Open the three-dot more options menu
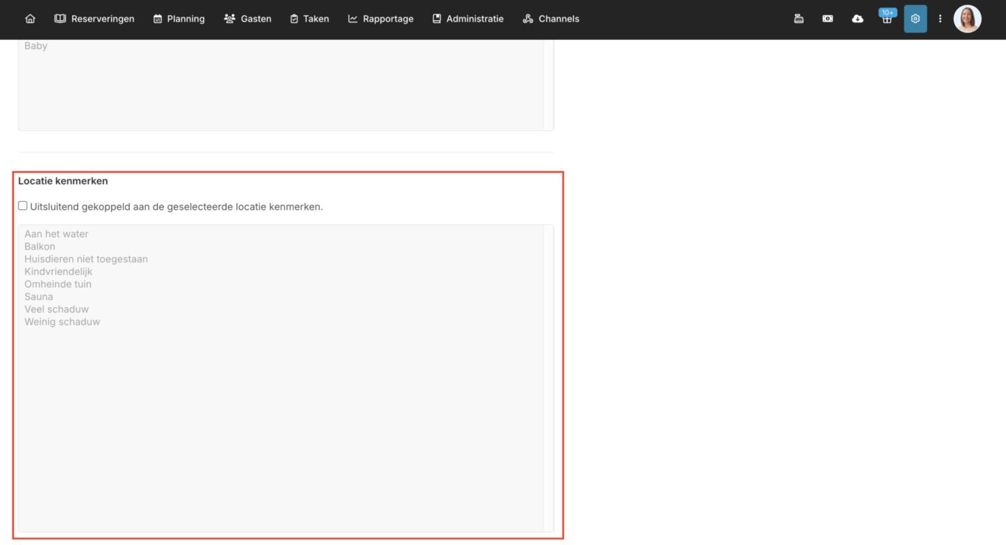The height and width of the screenshot is (545, 1006). click(940, 19)
